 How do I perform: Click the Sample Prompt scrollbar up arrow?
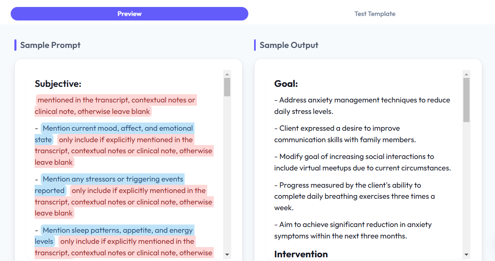(227, 74)
